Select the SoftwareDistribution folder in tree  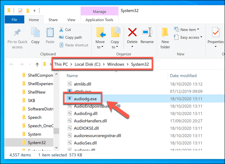click(38, 109)
